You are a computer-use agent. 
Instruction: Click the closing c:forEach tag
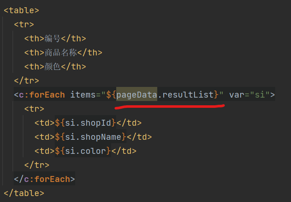(x=44, y=179)
